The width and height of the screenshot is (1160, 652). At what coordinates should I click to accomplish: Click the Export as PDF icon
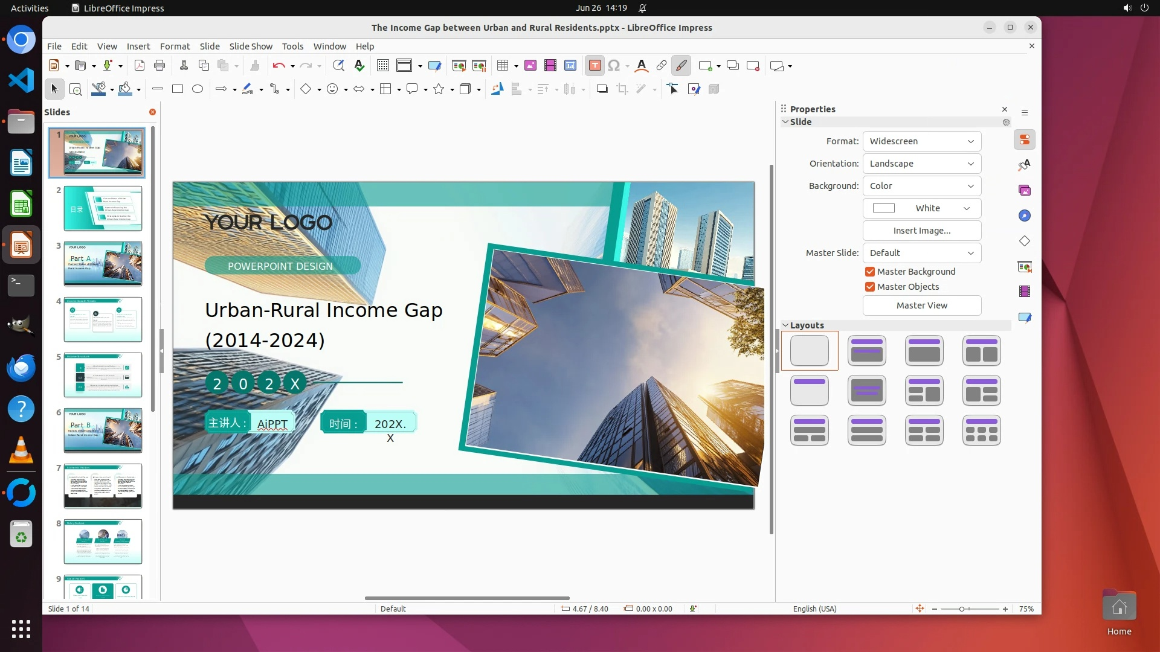coord(139,66)
